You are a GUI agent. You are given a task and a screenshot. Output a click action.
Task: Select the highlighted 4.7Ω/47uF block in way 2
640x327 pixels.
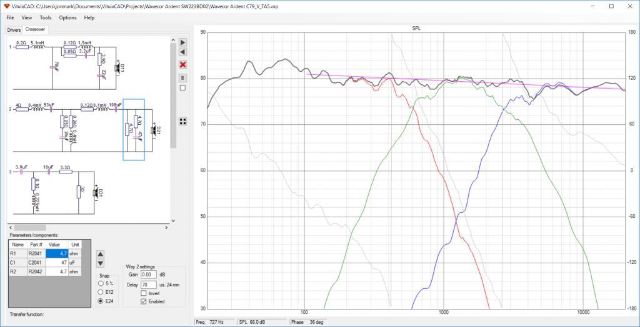(134, 130)
